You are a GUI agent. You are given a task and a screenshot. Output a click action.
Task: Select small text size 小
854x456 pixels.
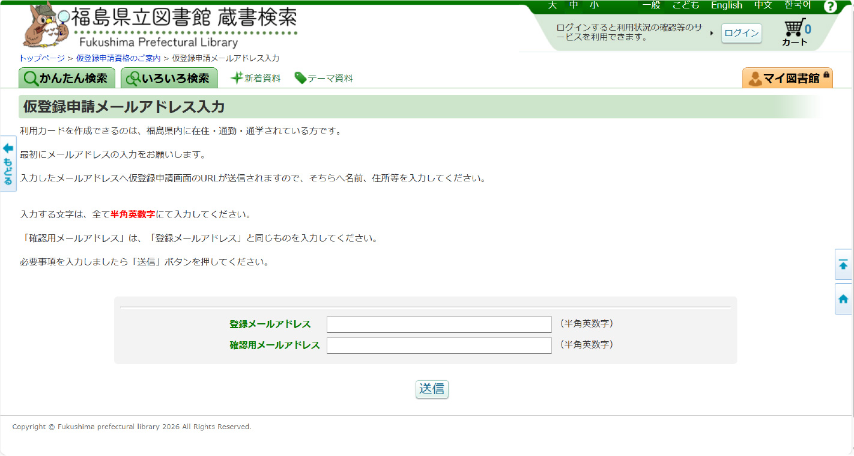(594, 5)
